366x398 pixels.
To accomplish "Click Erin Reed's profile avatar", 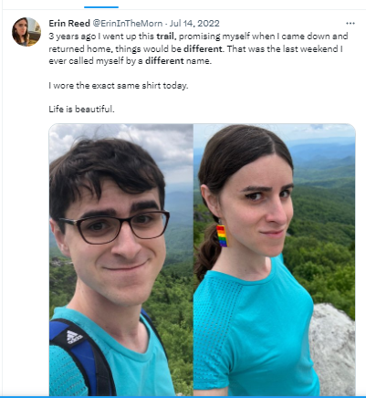I will click(26, 32).
